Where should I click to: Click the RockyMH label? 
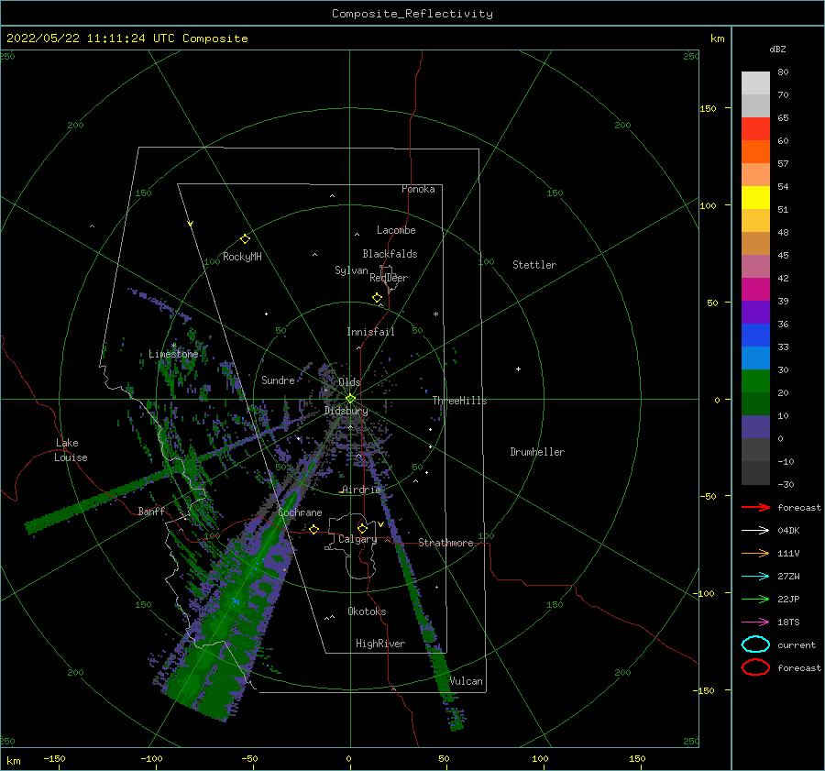242,257
